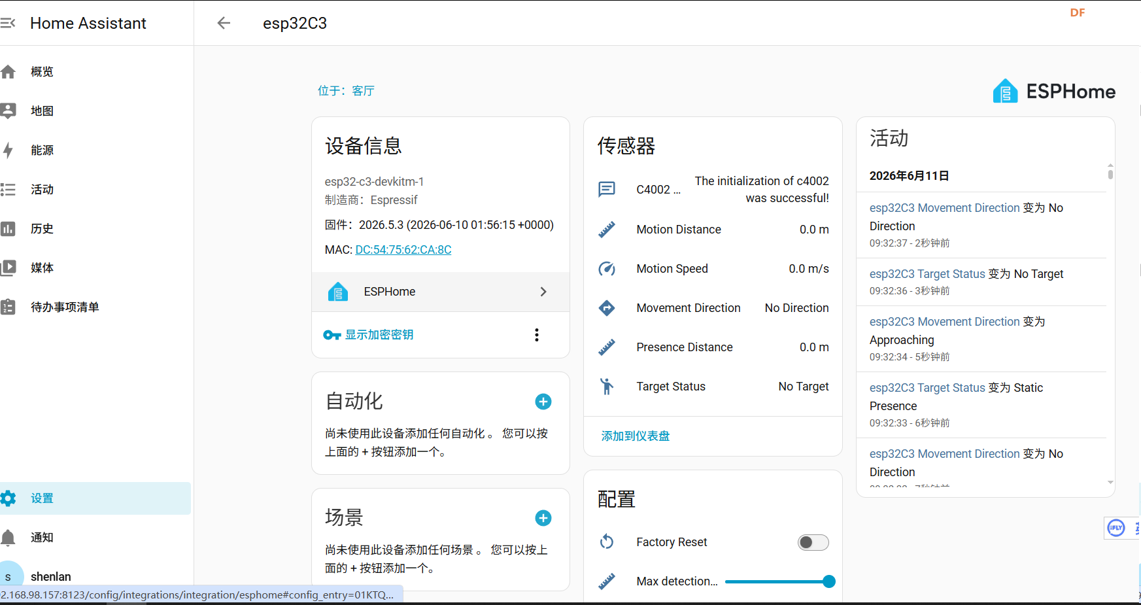
Task: Click the MAC address link DC:54:75:62:CA:8C
Action: 403,250
